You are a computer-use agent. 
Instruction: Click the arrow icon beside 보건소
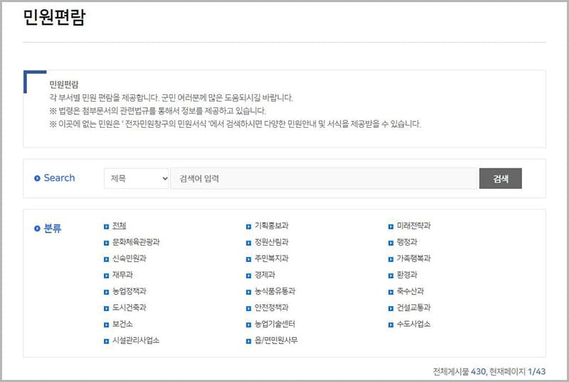pyautogui.click(x=106, y=324)
